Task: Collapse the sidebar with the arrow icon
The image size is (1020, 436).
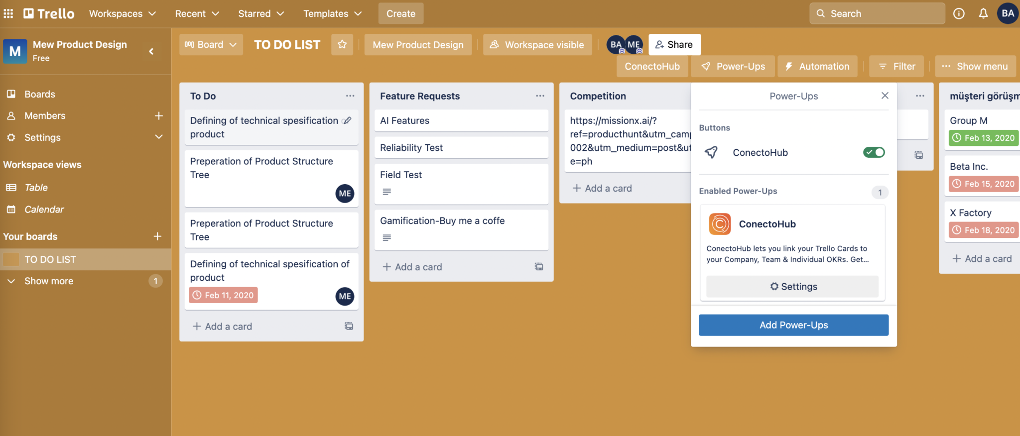Action: (151, 51)
